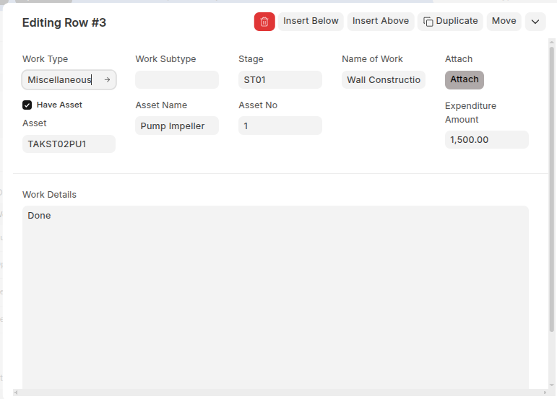This screenshot has height=399, width=557.
Task: Click the Asset No field
Action: (280, 126)
